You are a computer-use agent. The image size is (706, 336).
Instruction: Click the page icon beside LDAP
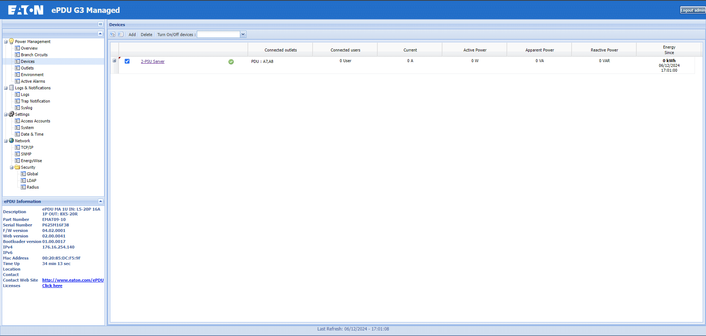(x=23, y=180)
